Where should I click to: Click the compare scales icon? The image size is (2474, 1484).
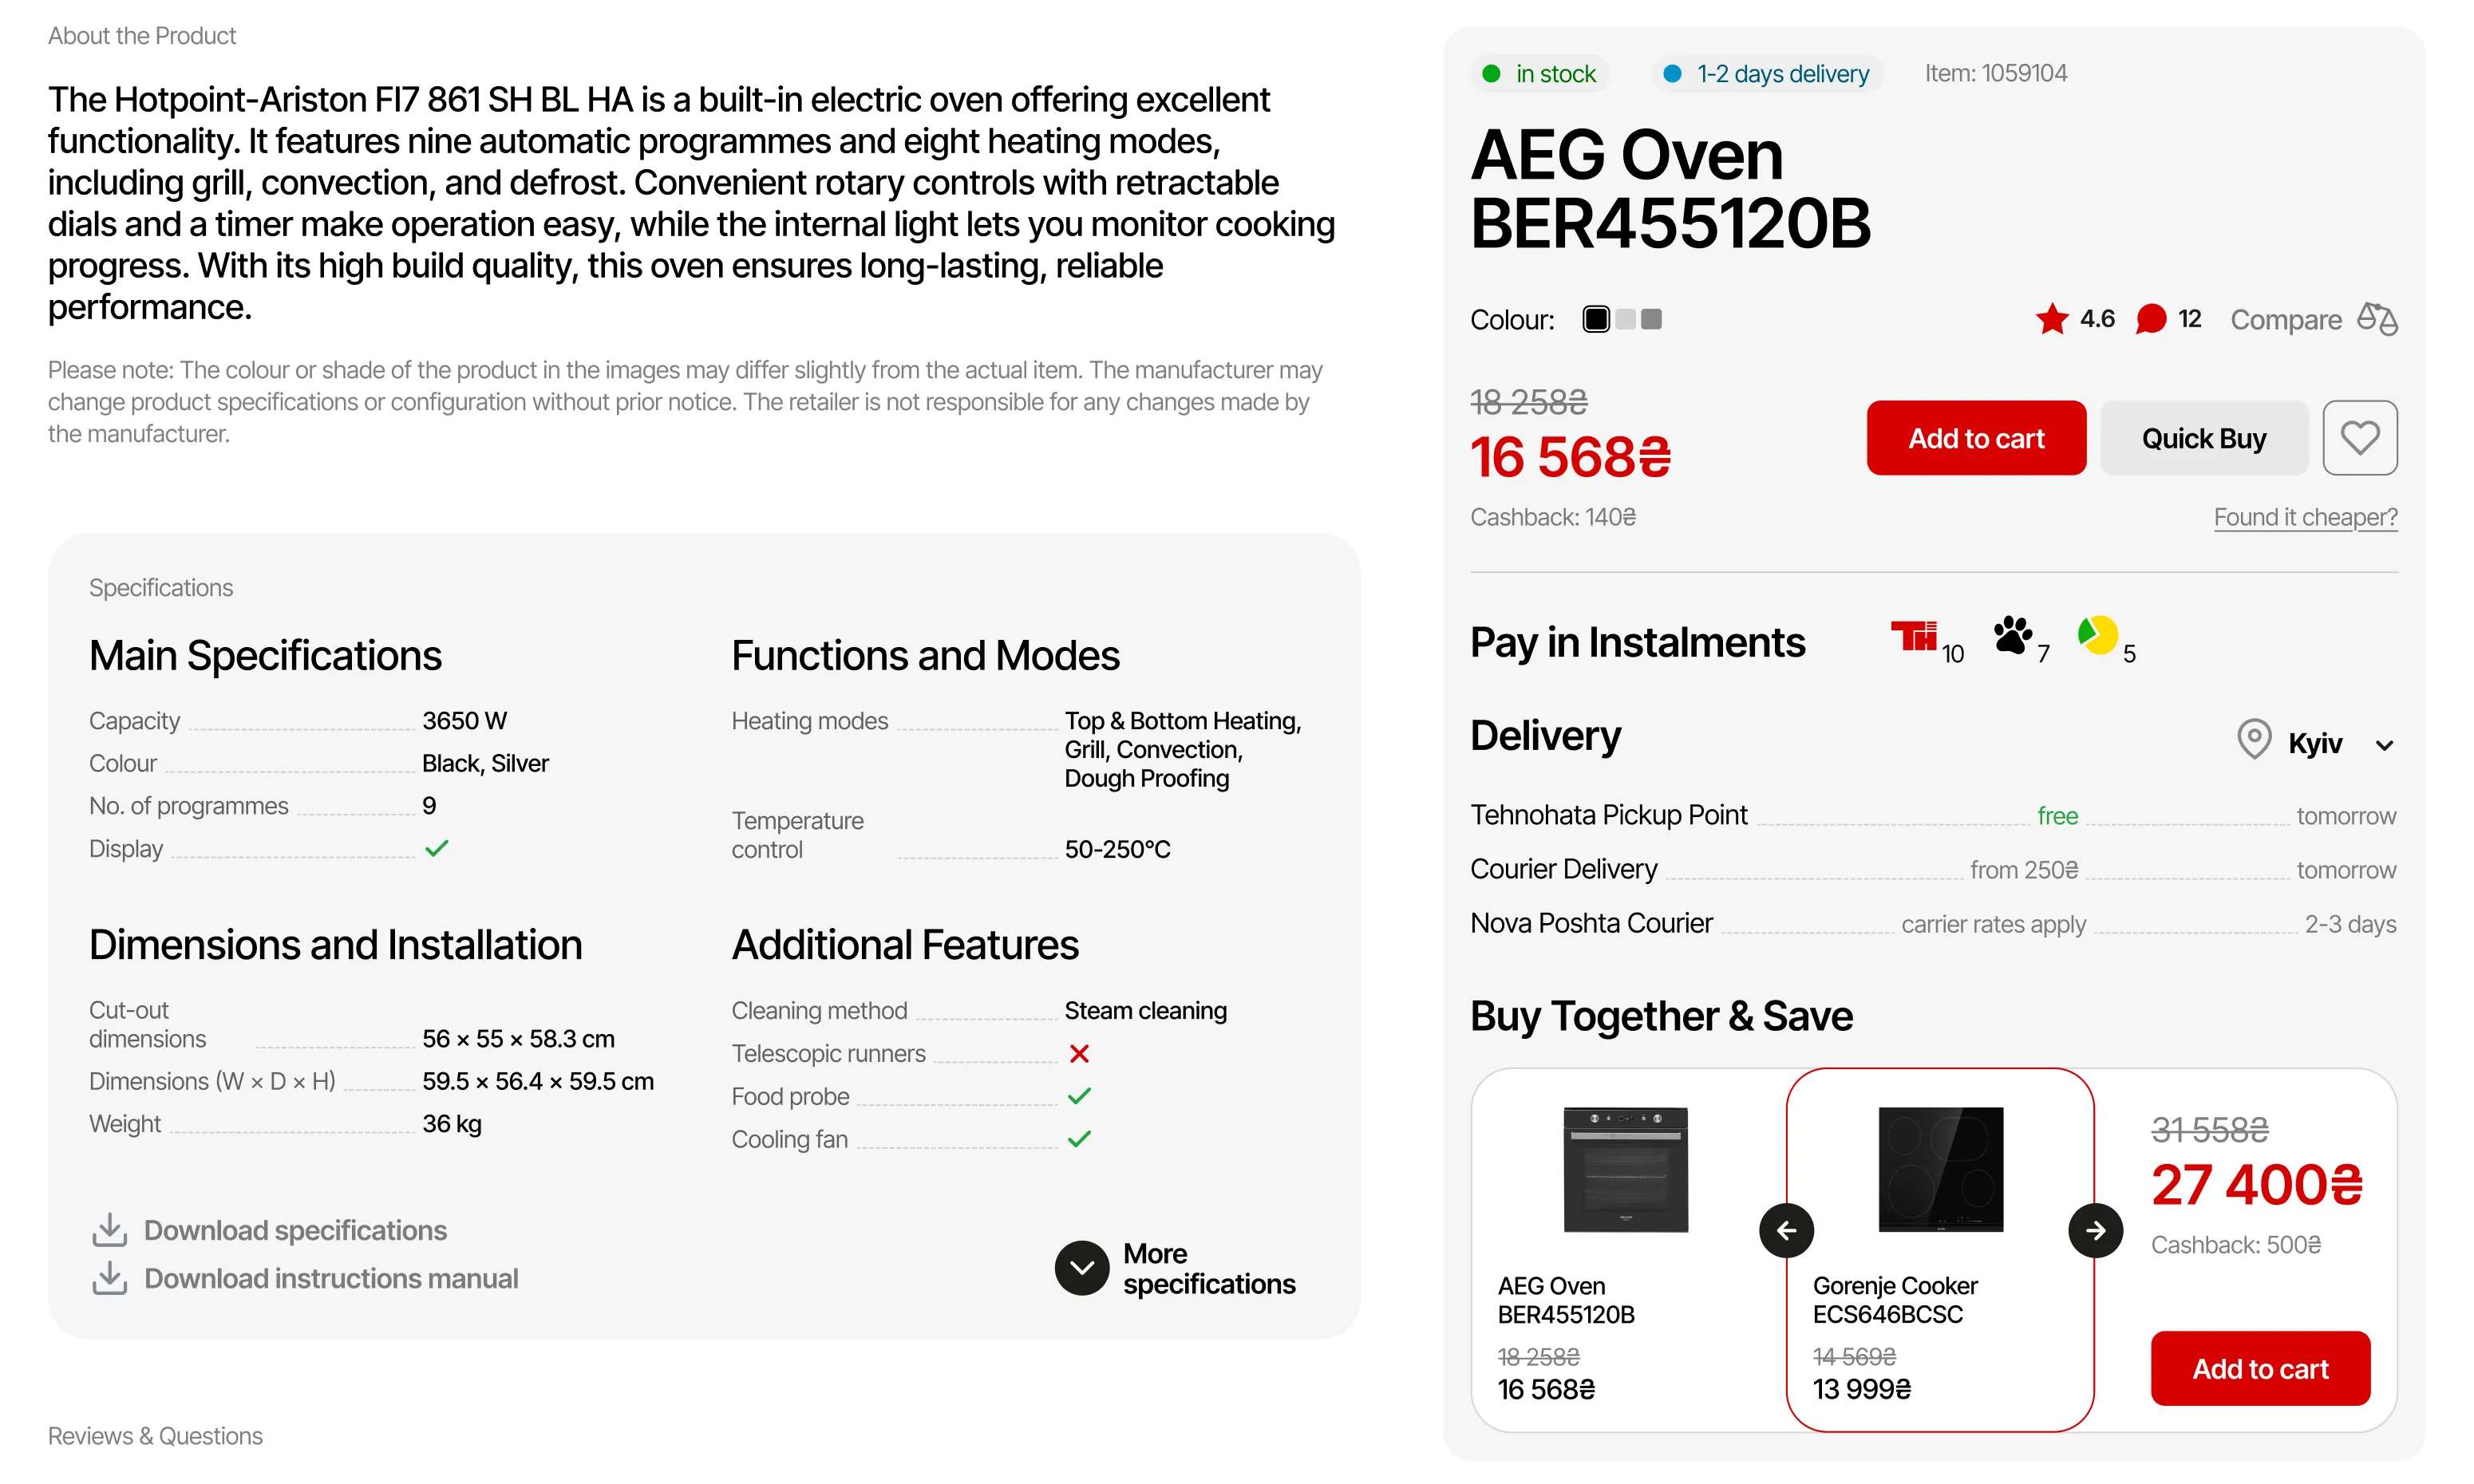point(2377,319)
